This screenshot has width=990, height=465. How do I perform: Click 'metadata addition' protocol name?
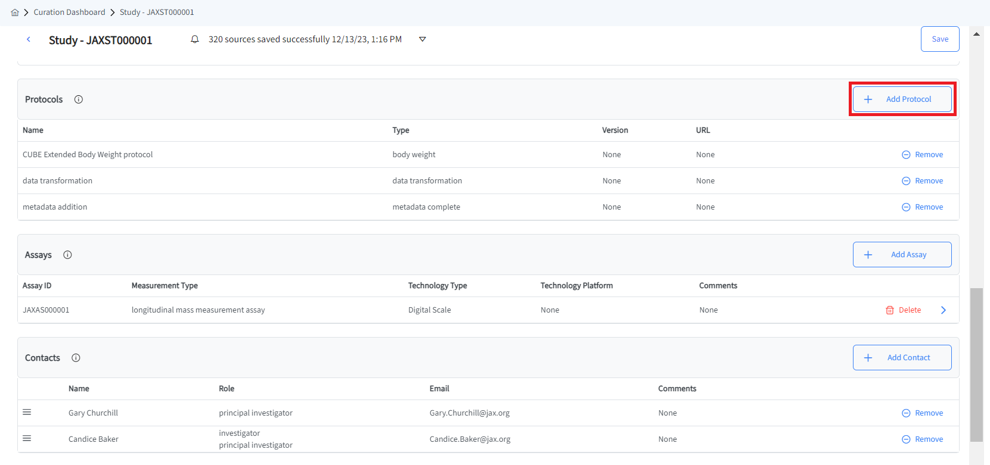coord(55,207)
